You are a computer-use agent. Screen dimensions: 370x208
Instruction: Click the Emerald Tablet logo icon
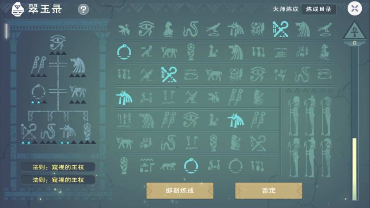pyautogui.click(x=17, y=9)
